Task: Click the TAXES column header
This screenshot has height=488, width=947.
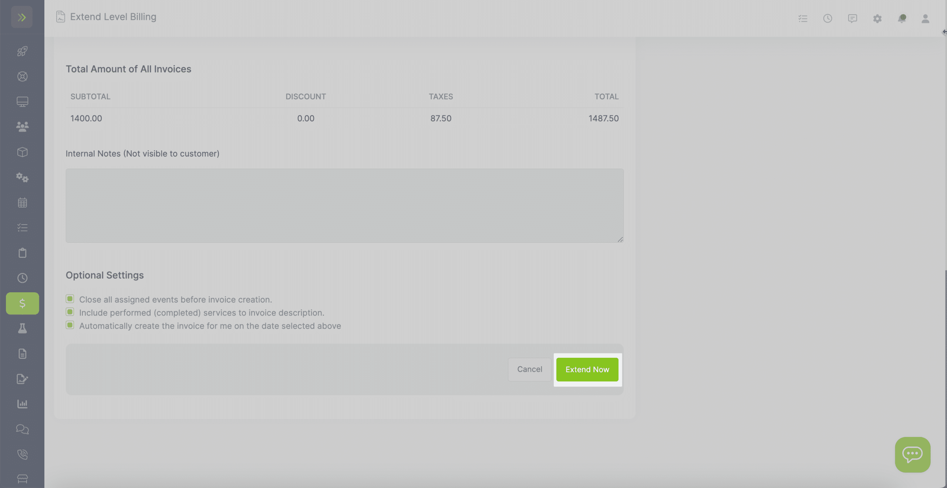Action: click(441, 97)
